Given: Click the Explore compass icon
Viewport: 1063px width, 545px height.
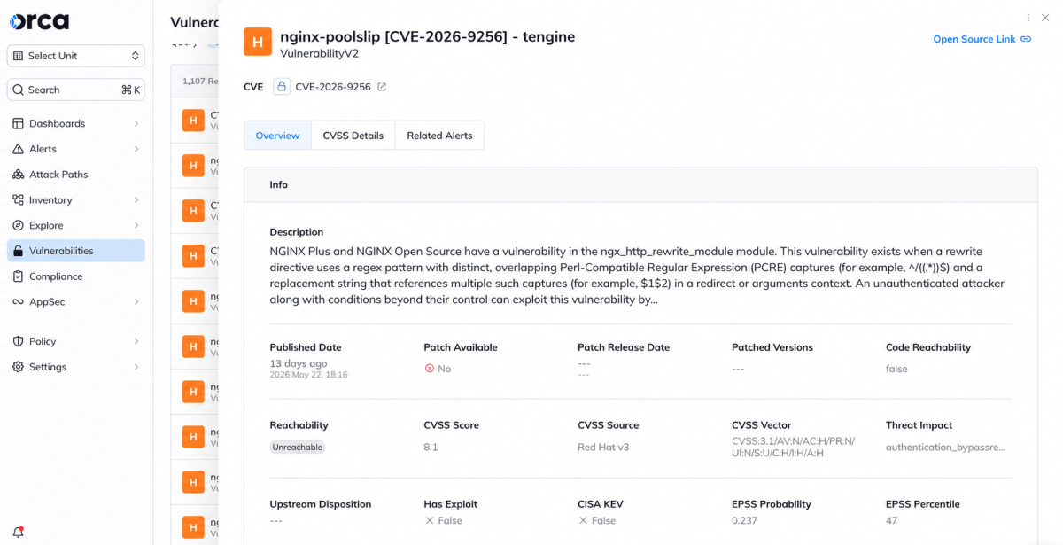Looking at the screenshot, I should click(x=19, y=225).
